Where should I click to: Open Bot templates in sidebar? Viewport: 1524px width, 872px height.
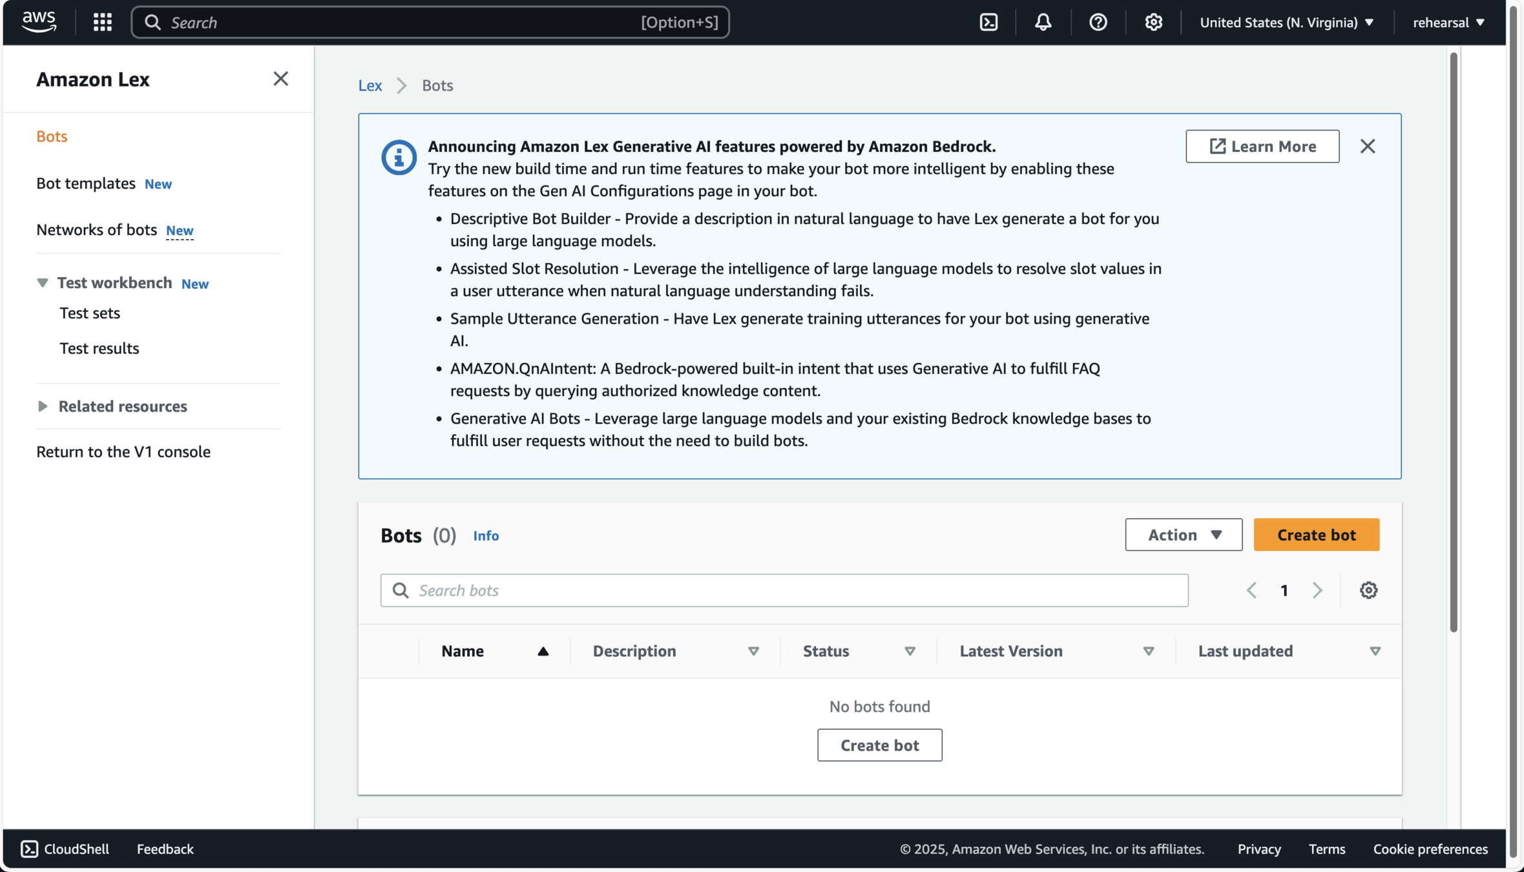tap(86, 183)
